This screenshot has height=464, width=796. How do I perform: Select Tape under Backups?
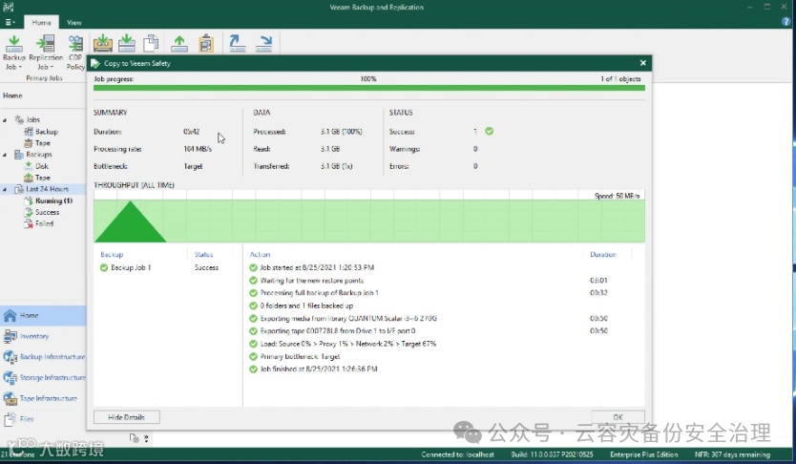43,178
